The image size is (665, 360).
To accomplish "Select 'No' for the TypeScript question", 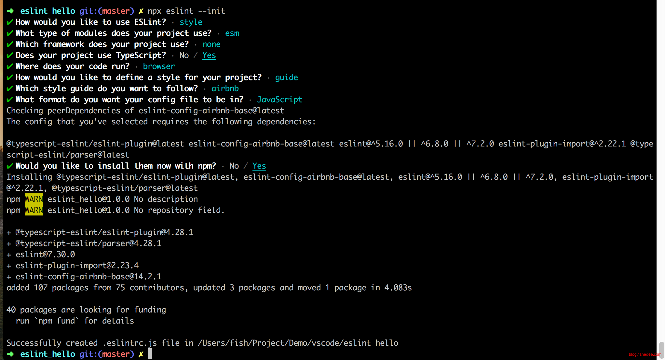I will 184,55.
